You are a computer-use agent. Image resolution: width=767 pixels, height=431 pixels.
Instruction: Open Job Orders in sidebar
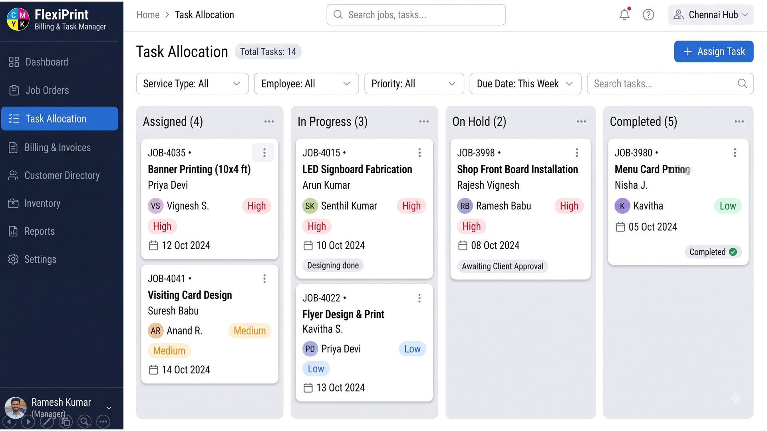(60, 90)
